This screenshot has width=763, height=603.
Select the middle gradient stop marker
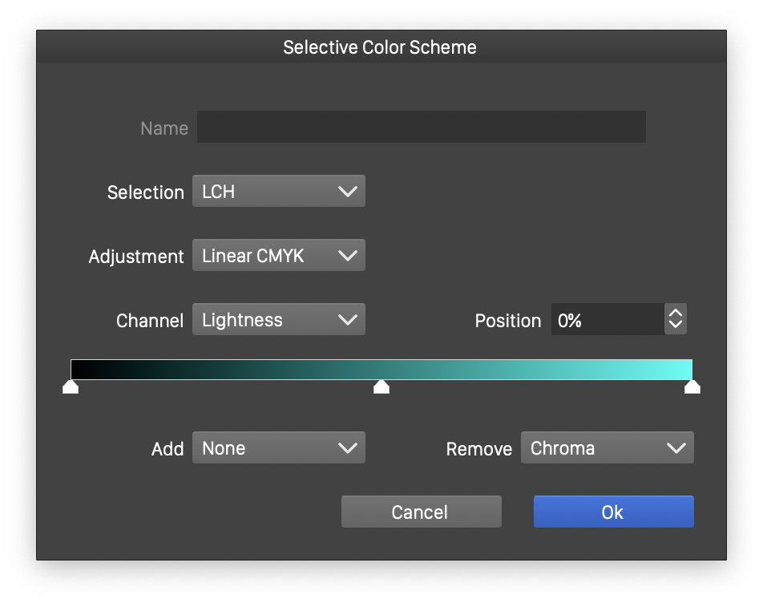(x=381, y=388)
